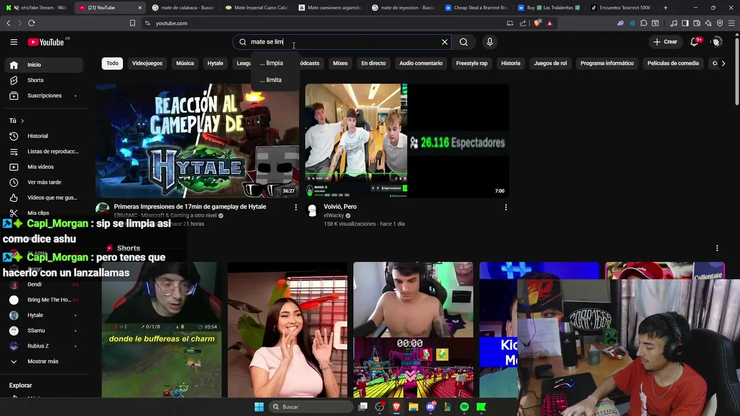Open options menu for Hytale video

296,207
